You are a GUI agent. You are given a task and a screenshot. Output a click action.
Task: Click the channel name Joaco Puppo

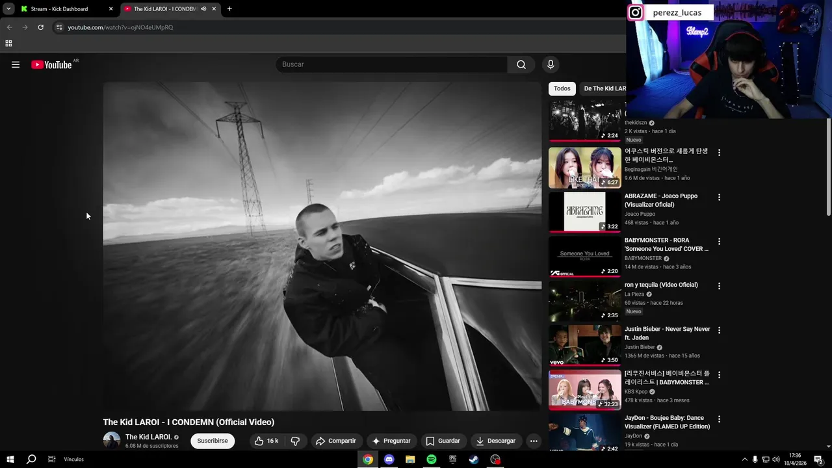click(x=640, y=214)
